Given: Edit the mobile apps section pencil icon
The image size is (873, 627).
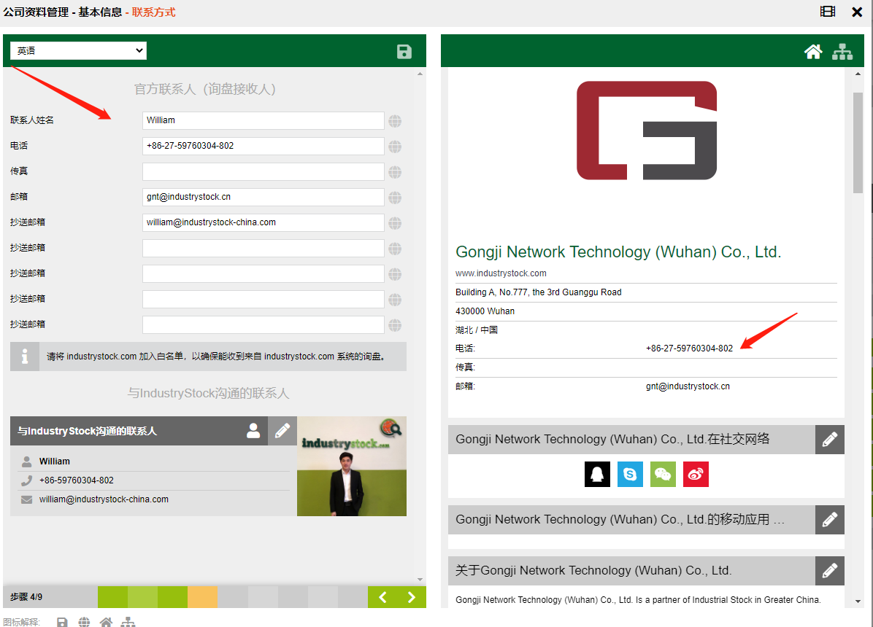Looking at the screenshot, I should (x=830, y=520).
